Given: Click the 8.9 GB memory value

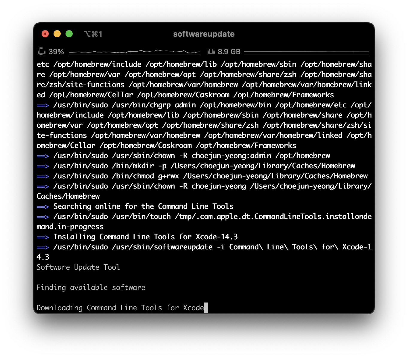Looking at the screenshot, I should click(229, 52).
